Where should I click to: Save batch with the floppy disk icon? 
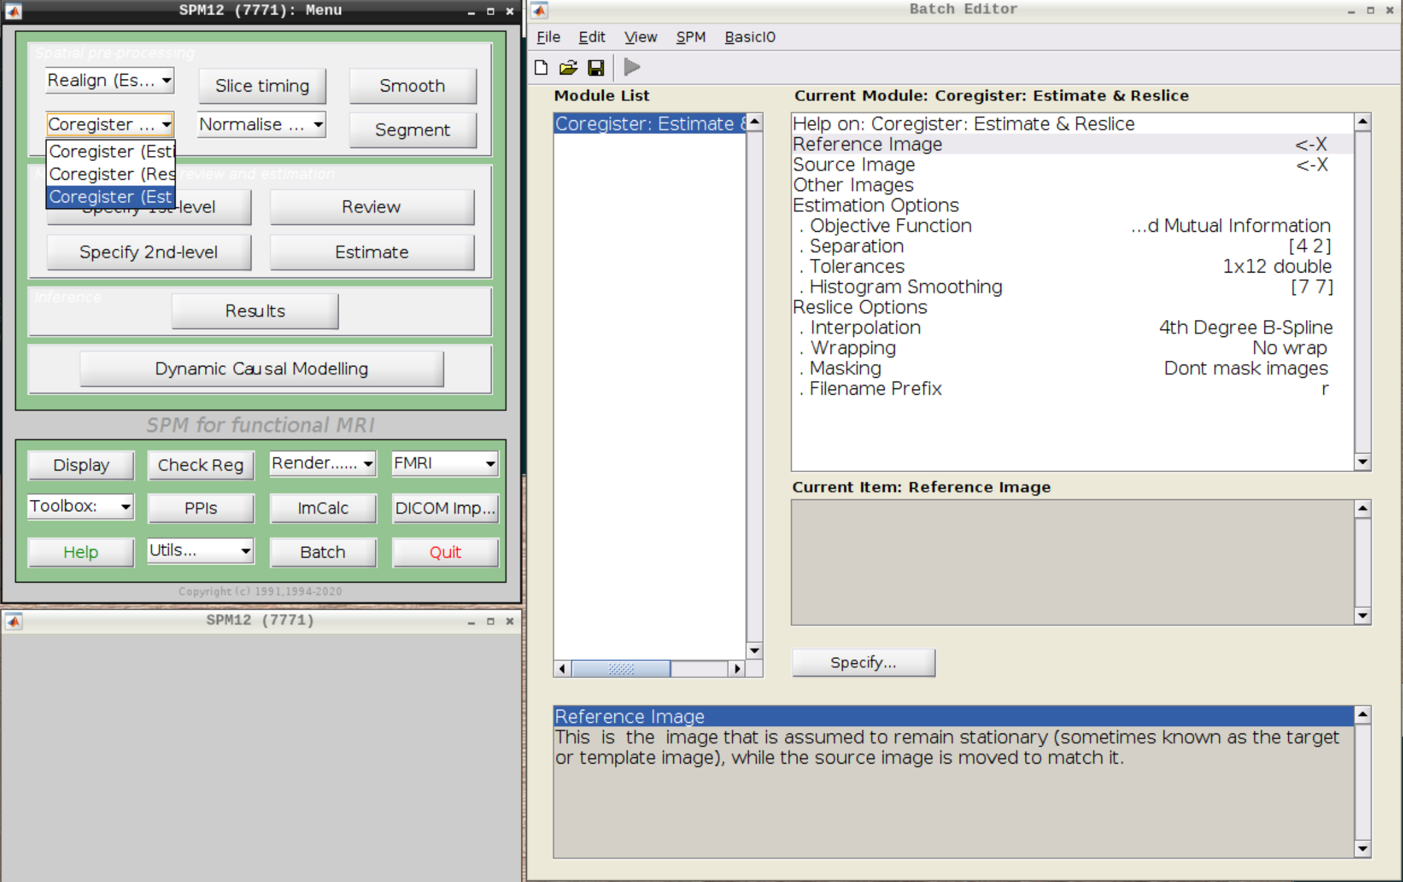596,67
